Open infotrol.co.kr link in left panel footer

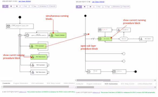[23, 92]
